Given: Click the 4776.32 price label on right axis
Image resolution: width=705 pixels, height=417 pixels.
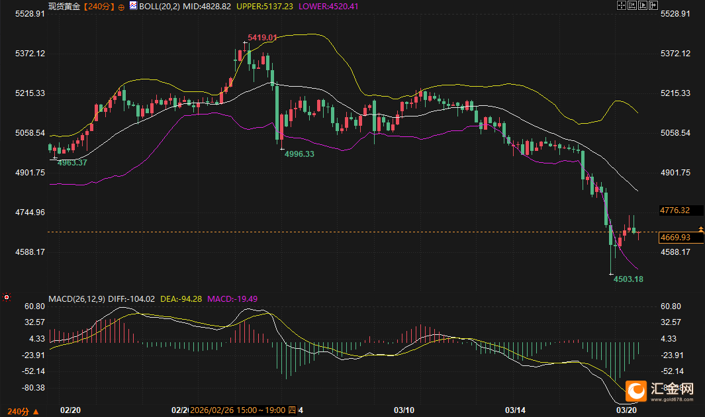Looking at the screenshot, I should coord(675,210).
